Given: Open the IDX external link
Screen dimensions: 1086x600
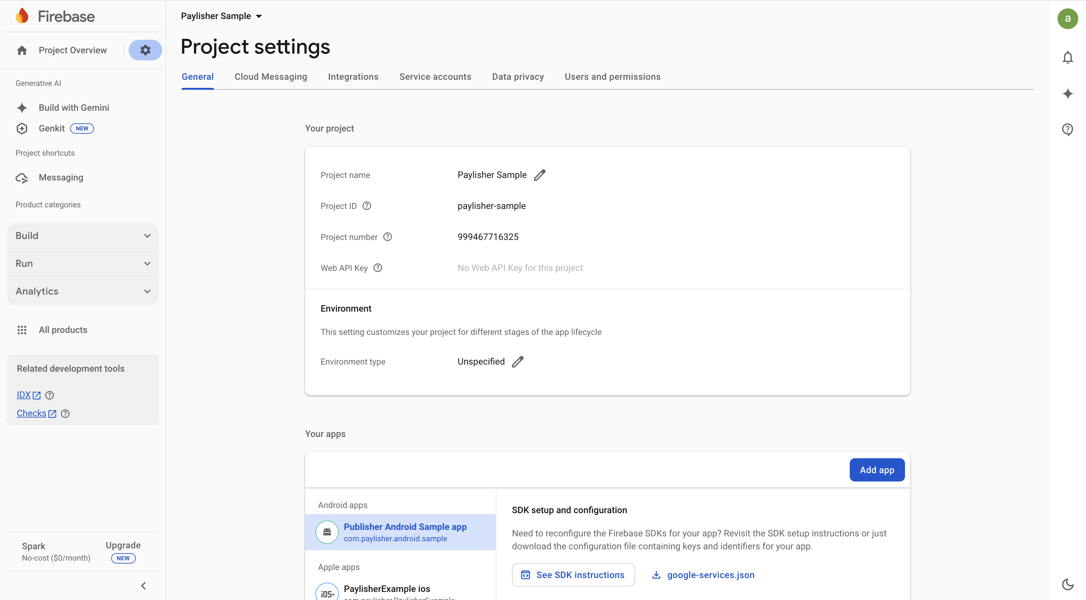Looking at the screenshot, I should pyautogui.click(x=29, y=395).
